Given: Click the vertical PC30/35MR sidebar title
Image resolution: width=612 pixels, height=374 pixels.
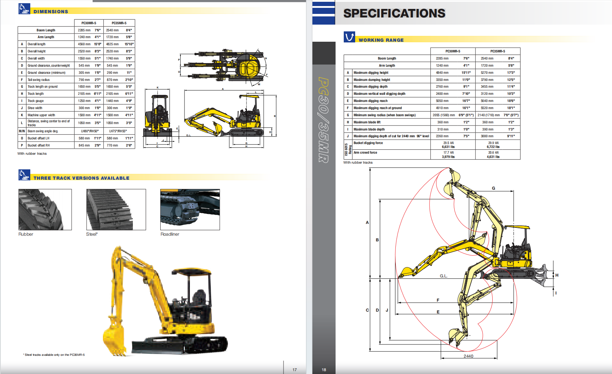Looking at the screenshot, I should (x=323, y=120).
